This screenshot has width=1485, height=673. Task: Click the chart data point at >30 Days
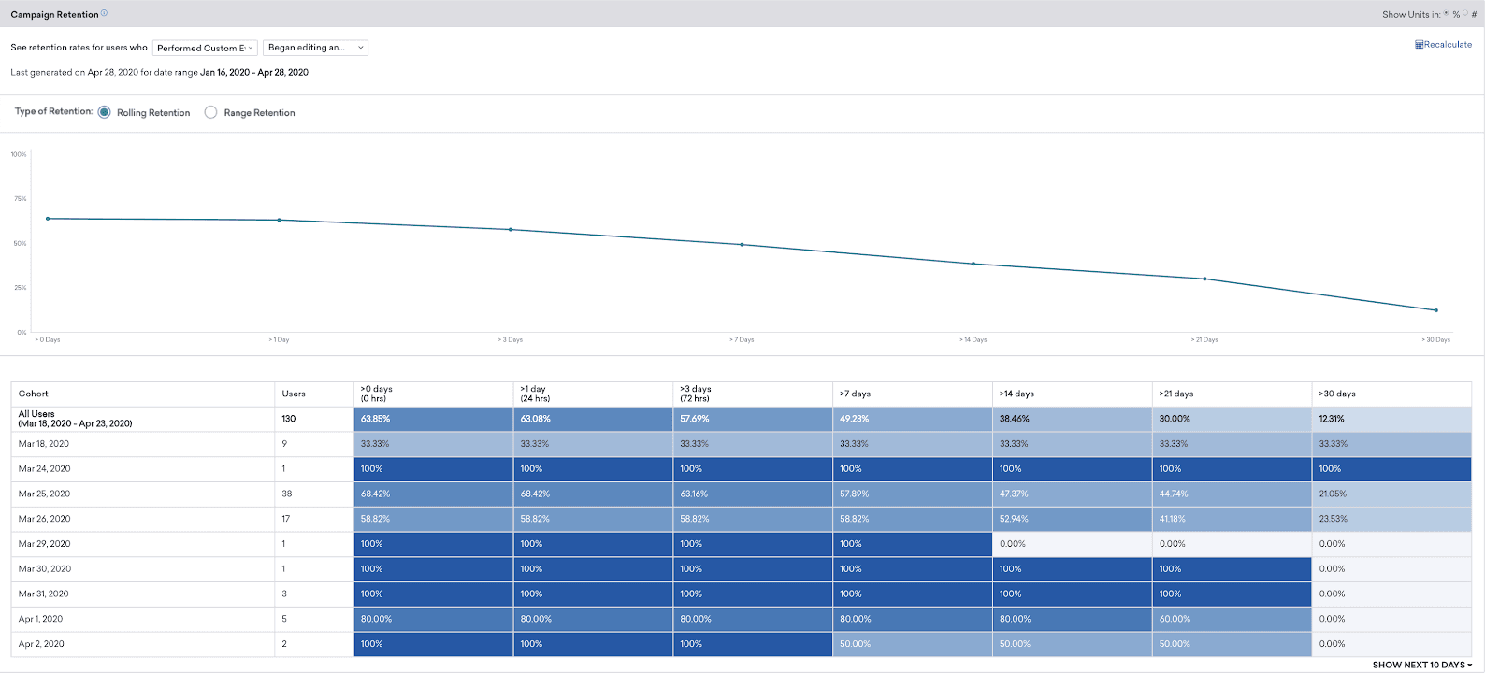(1435, 310)
